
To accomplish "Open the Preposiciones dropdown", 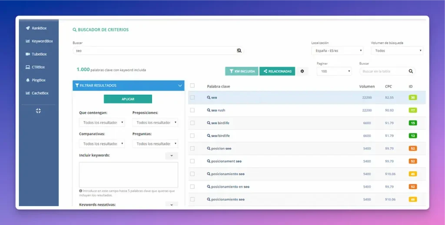I will 155,123.
